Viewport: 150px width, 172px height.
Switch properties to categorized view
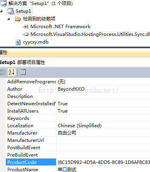click(x=3, y=72)
